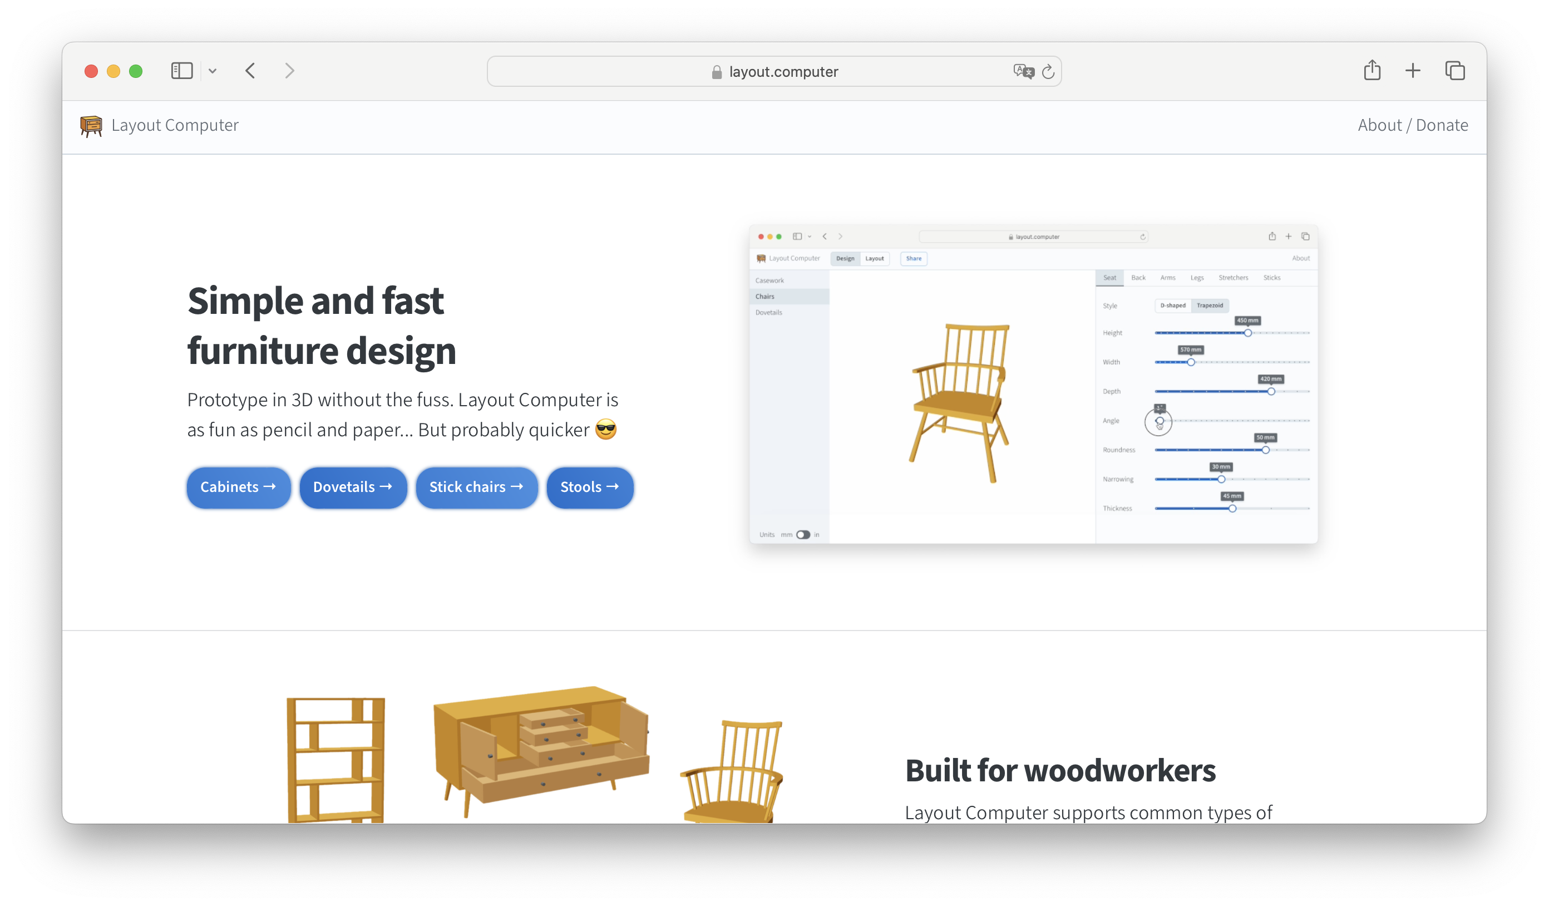Open the Cabinets designer button
1549x906 pixels.
[238, 487]
